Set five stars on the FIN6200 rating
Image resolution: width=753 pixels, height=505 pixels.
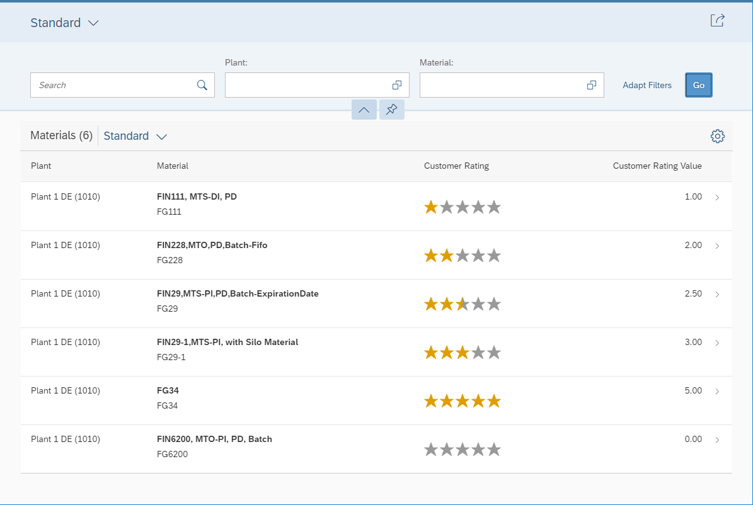[x=495, y=449]
